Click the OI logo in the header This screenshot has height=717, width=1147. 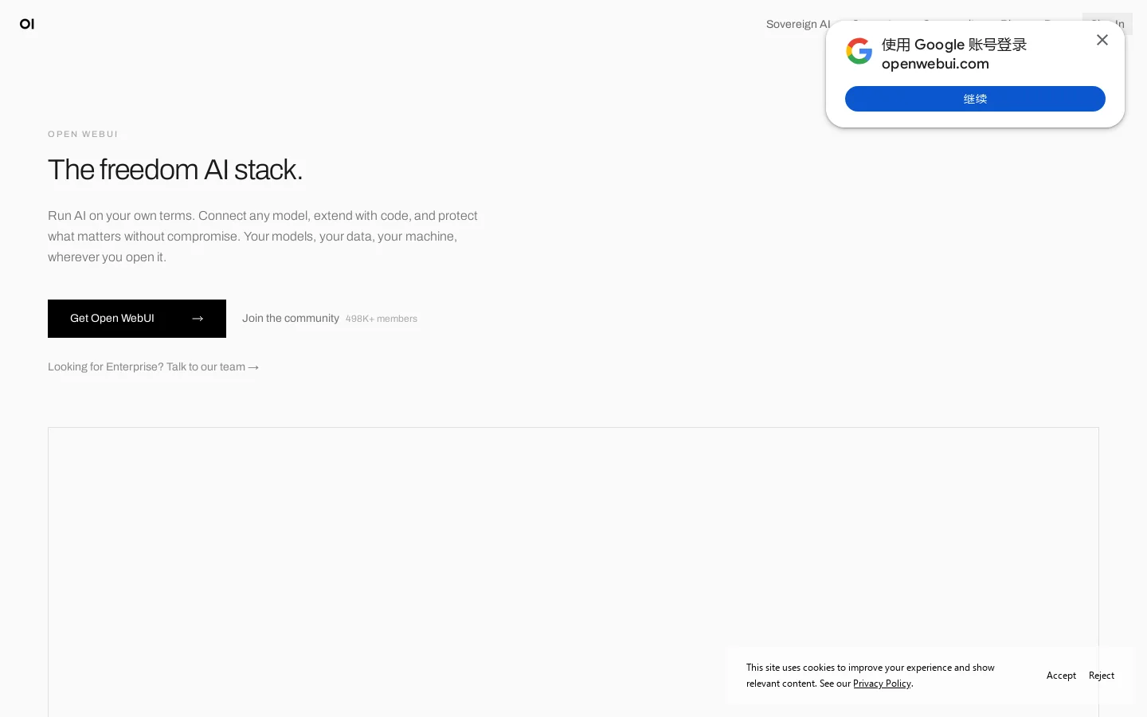27,24
